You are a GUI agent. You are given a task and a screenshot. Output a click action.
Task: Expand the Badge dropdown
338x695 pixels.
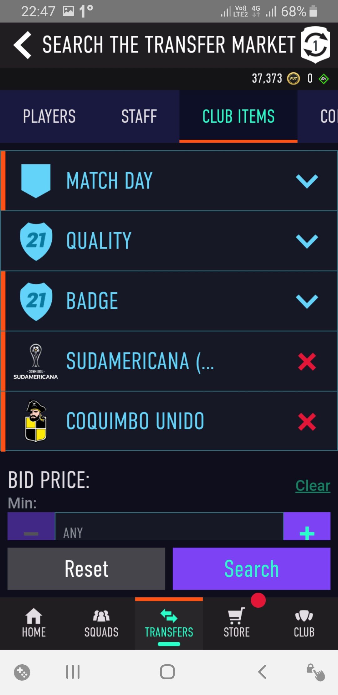[307, 301]
